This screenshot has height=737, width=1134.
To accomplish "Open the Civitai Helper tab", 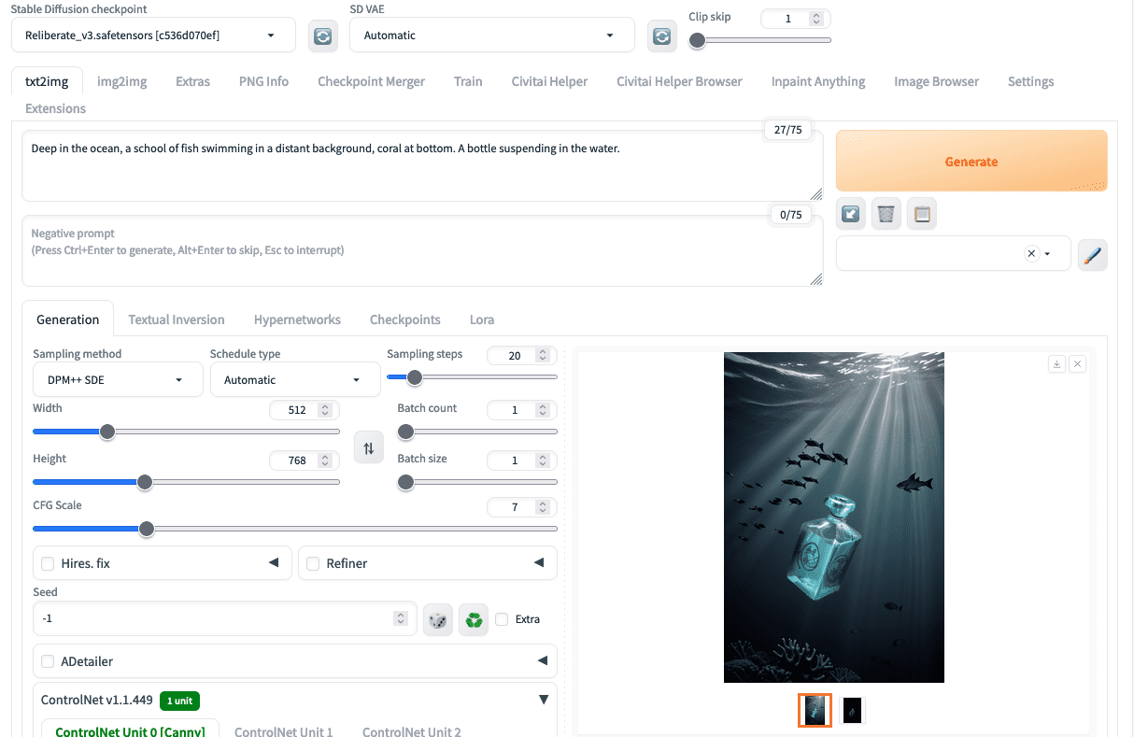I will 549,81.
